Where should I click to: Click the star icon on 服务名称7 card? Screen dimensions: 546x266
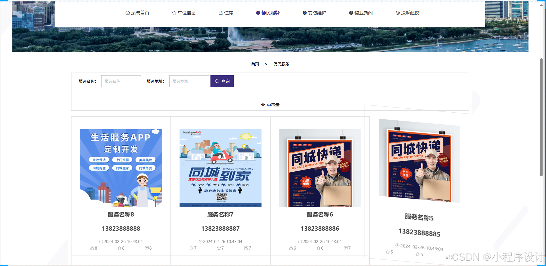(x=219, y=248)
